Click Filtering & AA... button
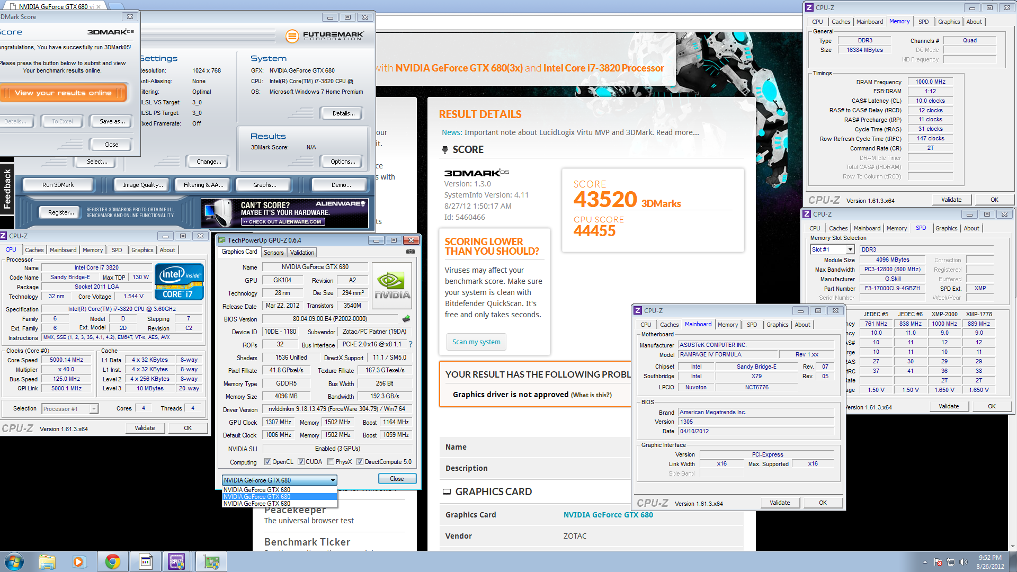 (x=203, y=185)
